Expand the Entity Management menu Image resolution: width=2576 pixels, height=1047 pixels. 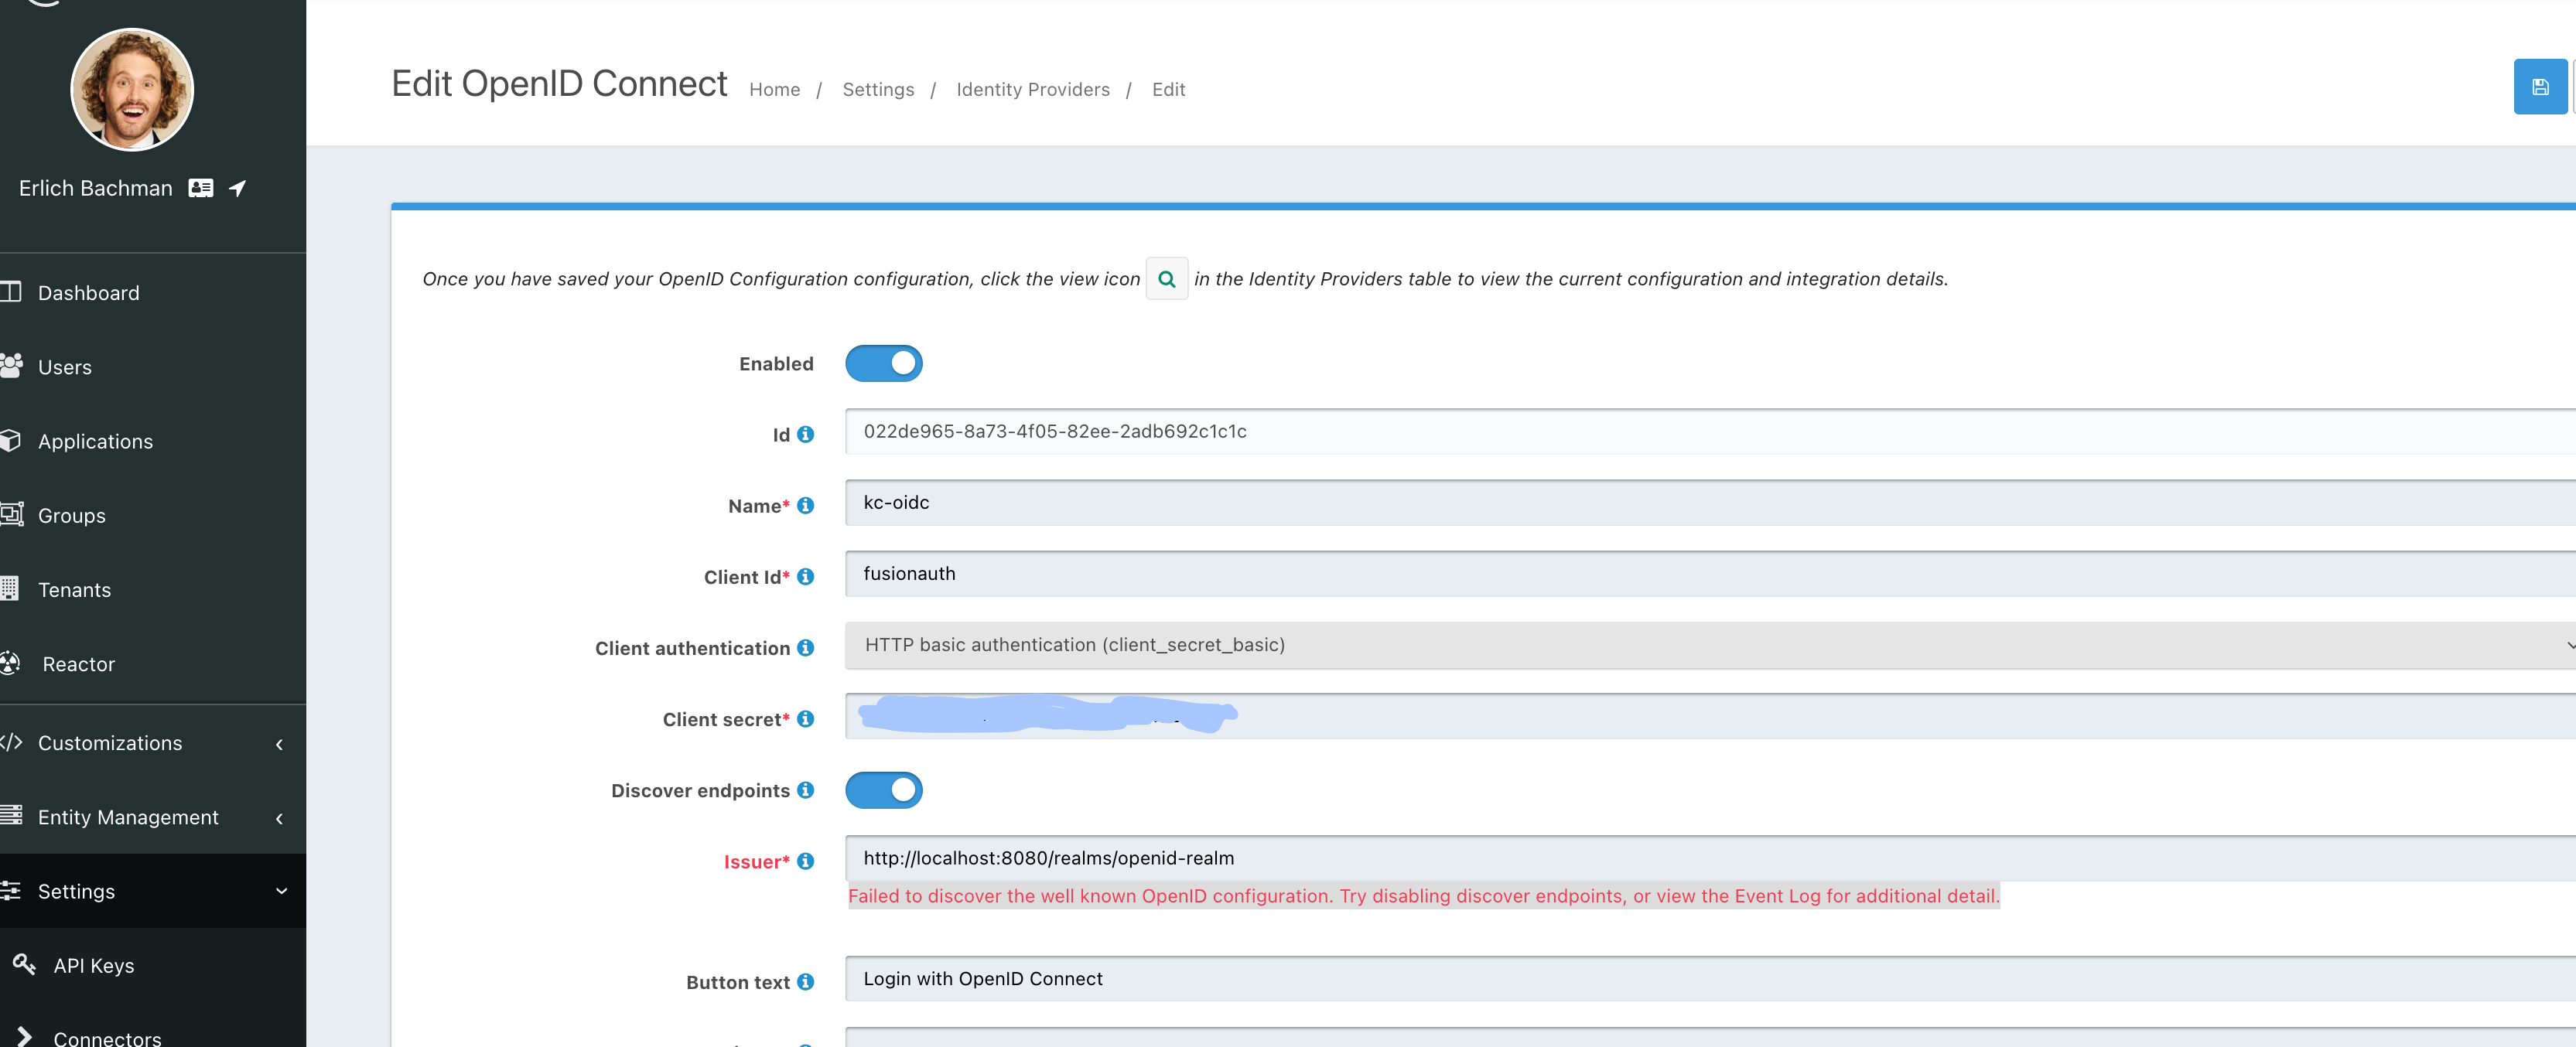click(128, 816)
